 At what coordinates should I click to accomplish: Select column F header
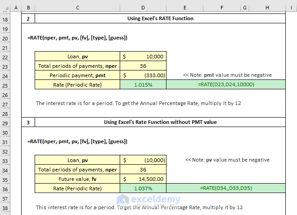pyautogui.click(x=222, y=8)
